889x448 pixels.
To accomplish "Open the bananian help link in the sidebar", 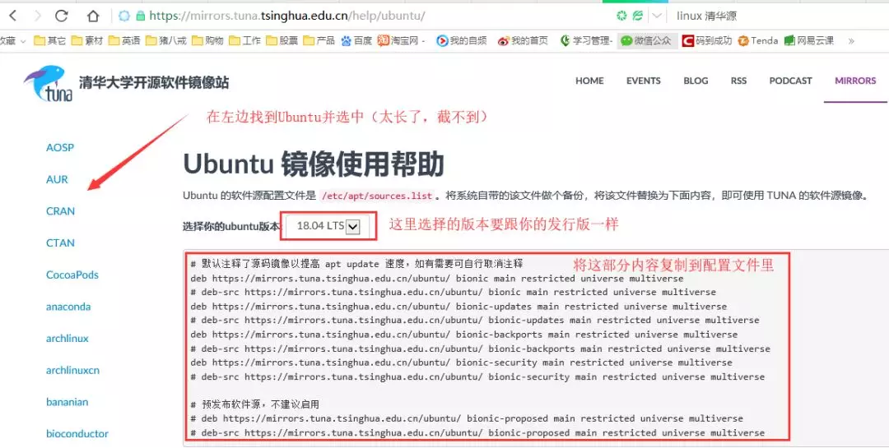I will click(x=67, y=402).
